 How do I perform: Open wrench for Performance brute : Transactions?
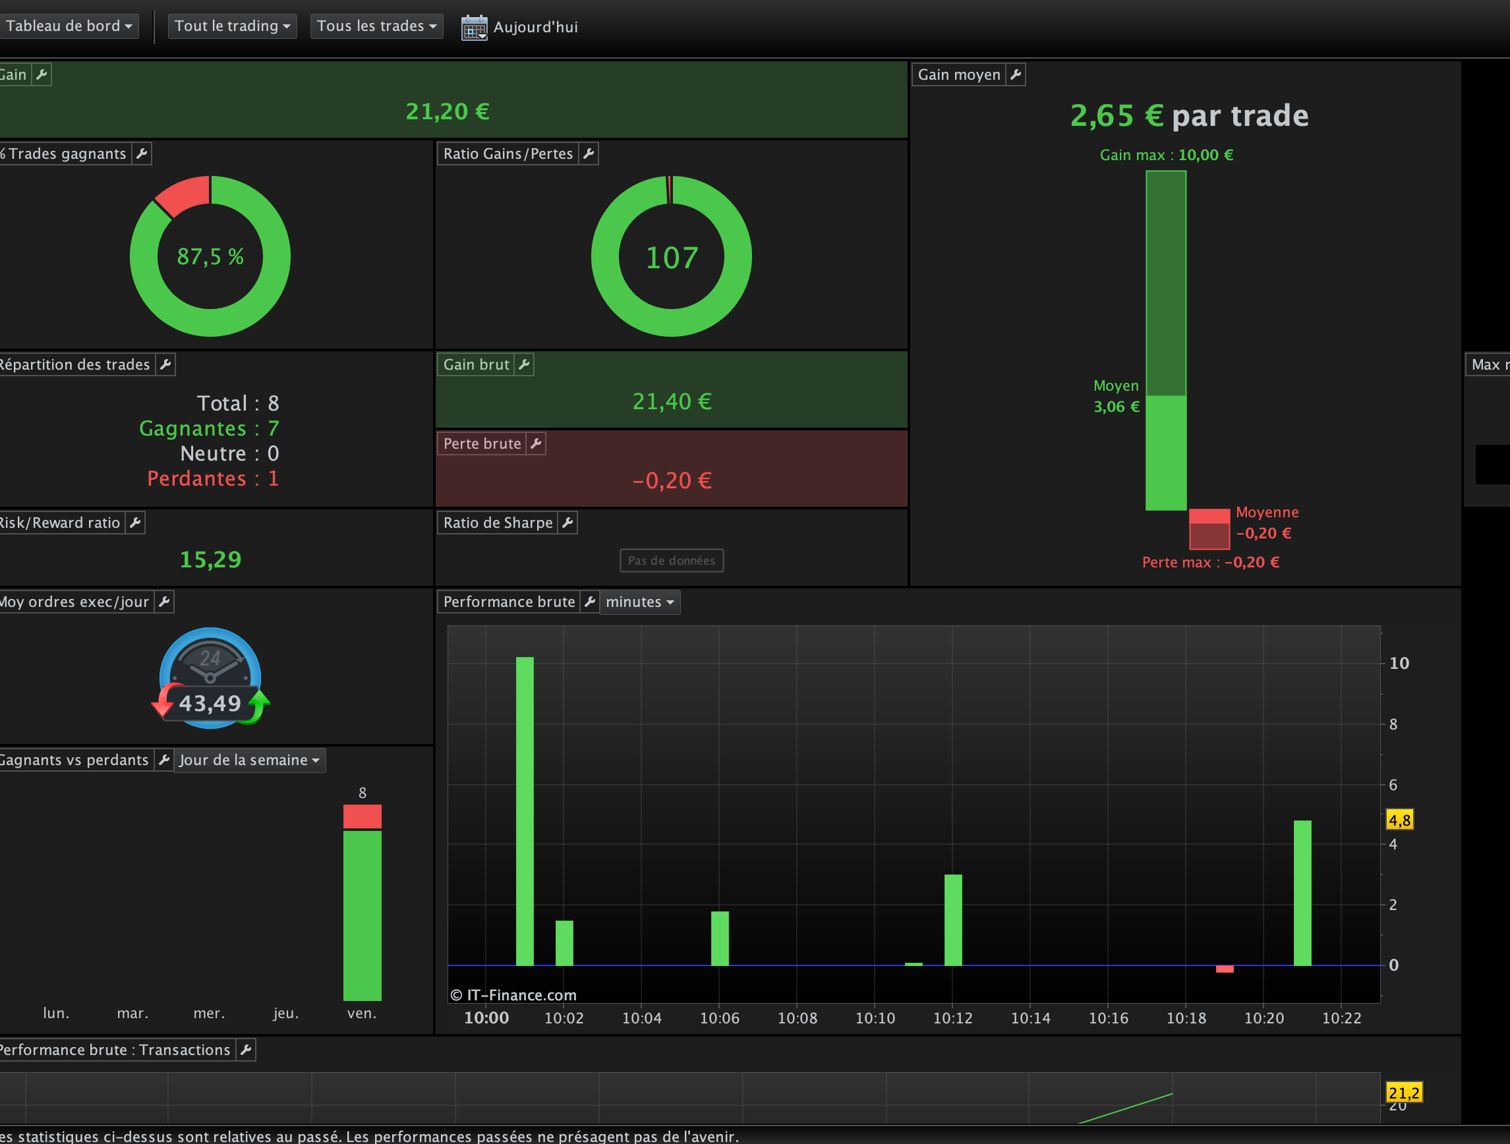pyautogui.click(x=246, y=1050)
